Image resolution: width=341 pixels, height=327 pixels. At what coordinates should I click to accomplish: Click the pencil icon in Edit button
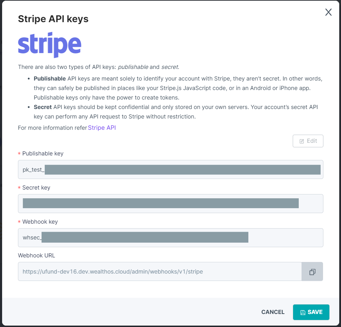tap(302, 141)
